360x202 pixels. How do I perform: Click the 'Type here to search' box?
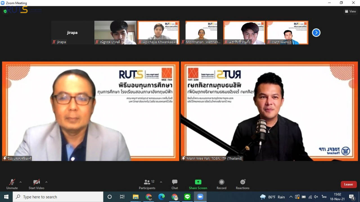(58, 197)
